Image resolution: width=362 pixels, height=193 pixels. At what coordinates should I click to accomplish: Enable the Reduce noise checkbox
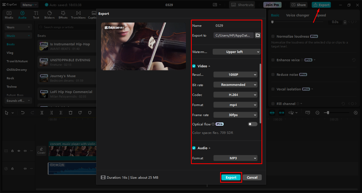[x=273, y=74]
